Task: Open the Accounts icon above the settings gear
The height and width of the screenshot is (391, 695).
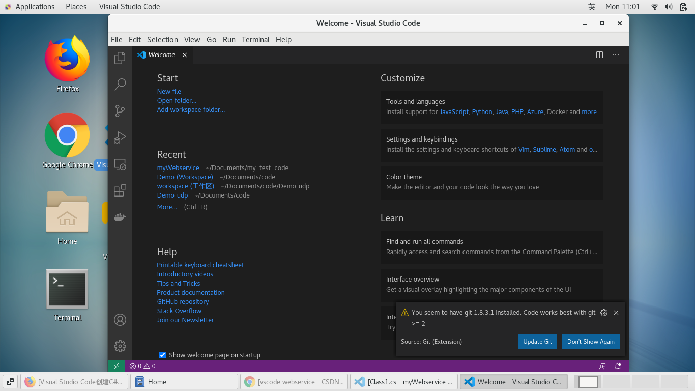Action: pos(120,320)
